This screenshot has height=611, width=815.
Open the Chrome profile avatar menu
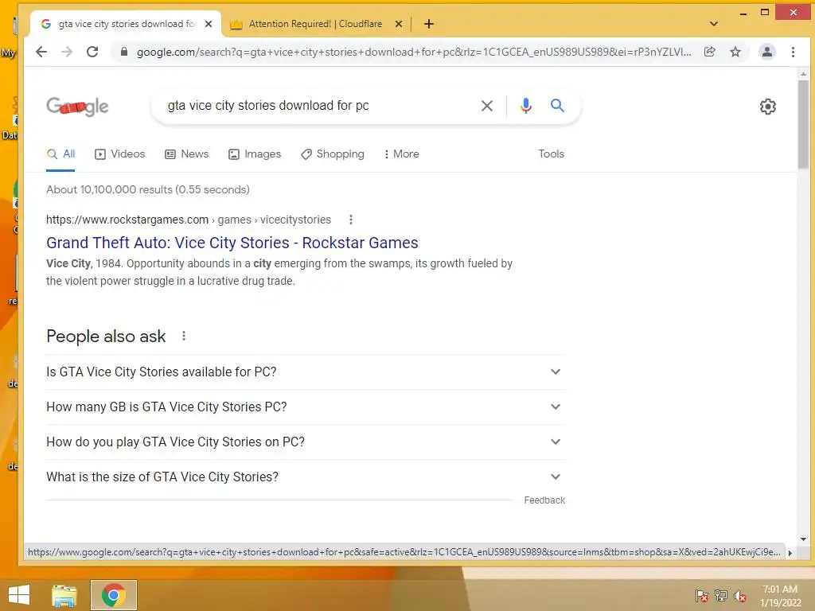[x=766, y=52]
